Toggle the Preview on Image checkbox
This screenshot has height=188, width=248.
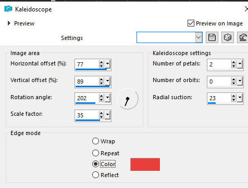pyautogui.click(x=191, y=23)
